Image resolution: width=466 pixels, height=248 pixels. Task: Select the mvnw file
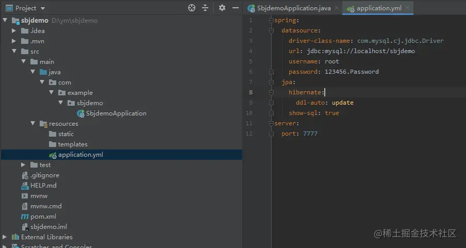39,196
